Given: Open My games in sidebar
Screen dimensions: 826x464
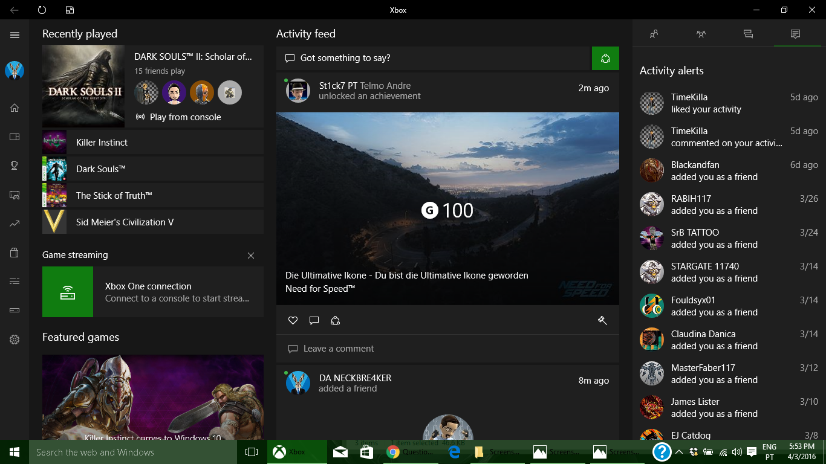Looking at the screenshot, I should point(15,137).
